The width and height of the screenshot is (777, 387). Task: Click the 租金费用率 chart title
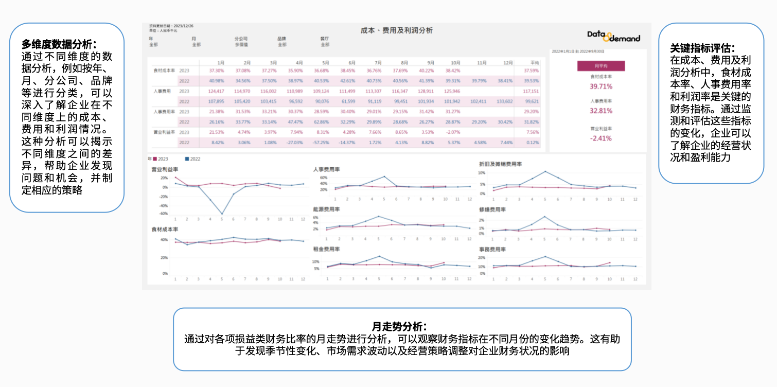pos(326,249)
